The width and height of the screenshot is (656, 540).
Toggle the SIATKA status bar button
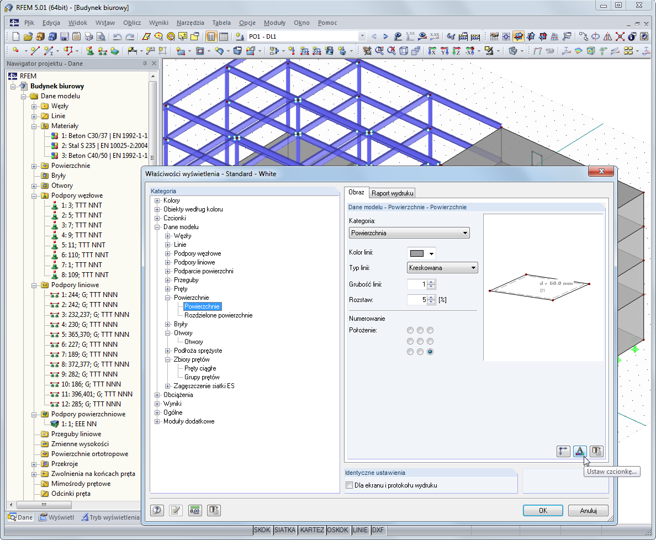click(285, 530)
